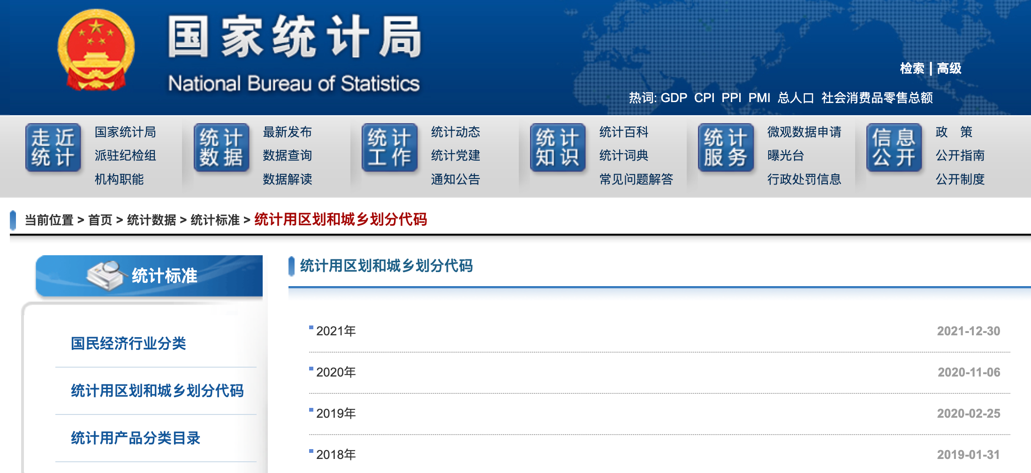
Task: Open 数据解读 menu link
Action: point(287,179)
